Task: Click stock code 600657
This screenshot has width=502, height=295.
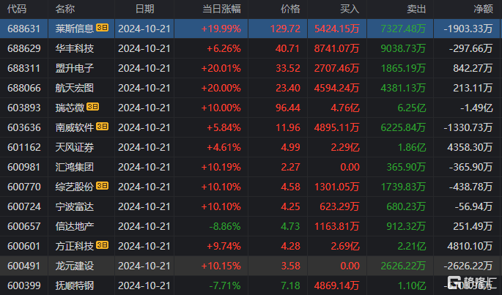Action: [x=23, y=226]
